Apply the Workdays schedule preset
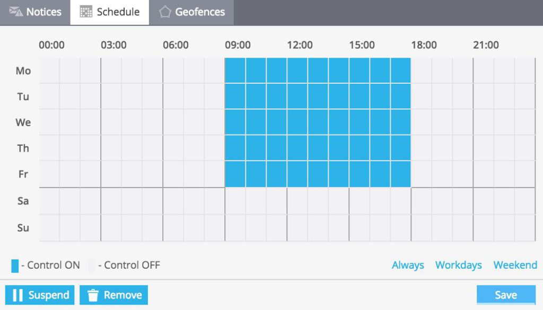543x310 pixels. [458, 265]
